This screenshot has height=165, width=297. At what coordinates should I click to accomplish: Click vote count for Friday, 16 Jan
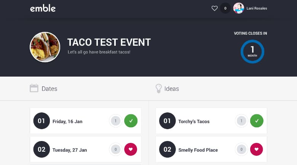click(116, 121)
